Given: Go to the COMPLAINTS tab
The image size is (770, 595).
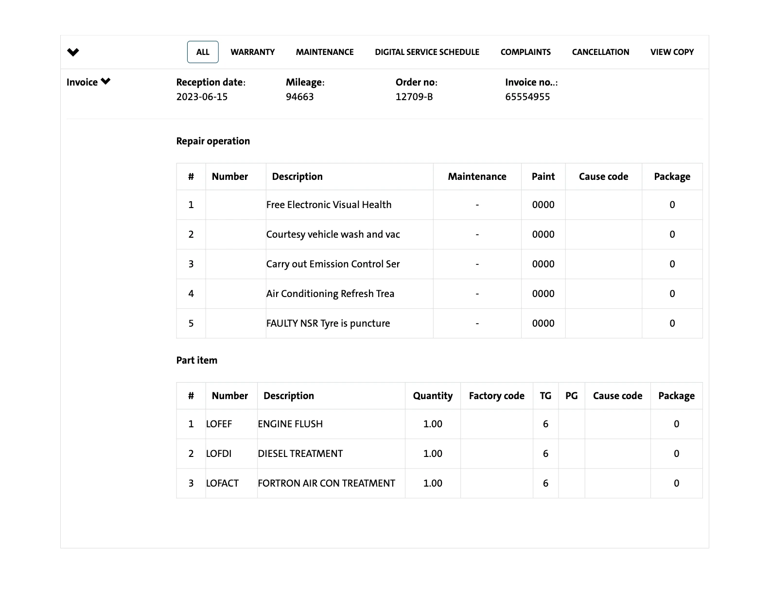Looking at the screenshot, I should [525, 52].
